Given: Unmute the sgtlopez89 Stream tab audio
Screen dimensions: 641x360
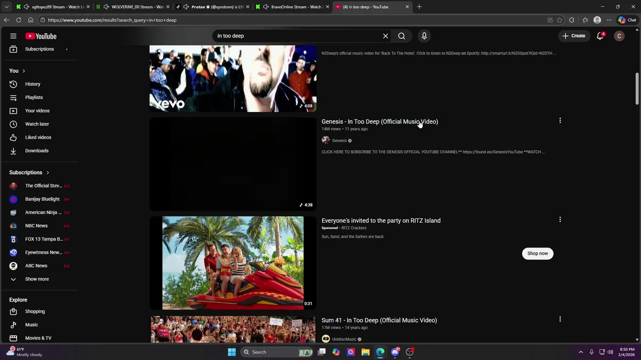Looking at the screenshot, I should click(x=26, y=7).
